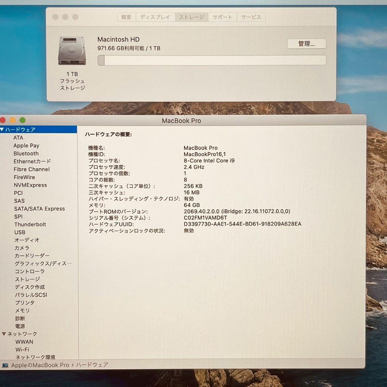Collapse the ネットワーク section triangle
Viewport: 387px width, 387px height.
click(x=4, y=334)
